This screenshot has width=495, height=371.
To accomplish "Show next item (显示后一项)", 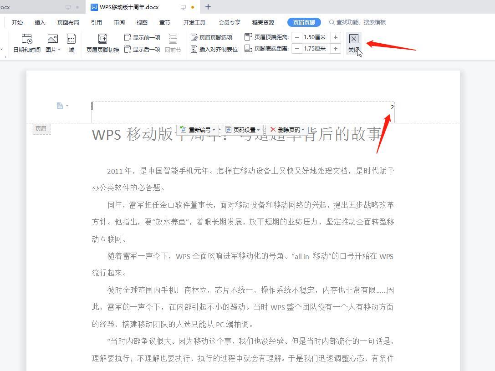I will [x=142, y=49].
